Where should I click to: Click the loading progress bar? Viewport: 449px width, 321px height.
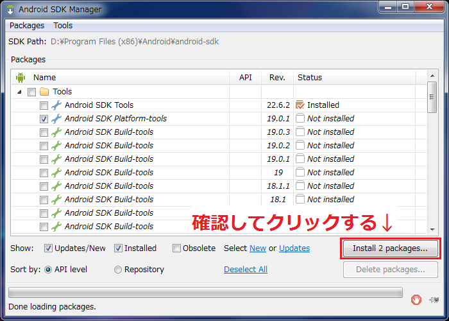[x=205, y=293]
